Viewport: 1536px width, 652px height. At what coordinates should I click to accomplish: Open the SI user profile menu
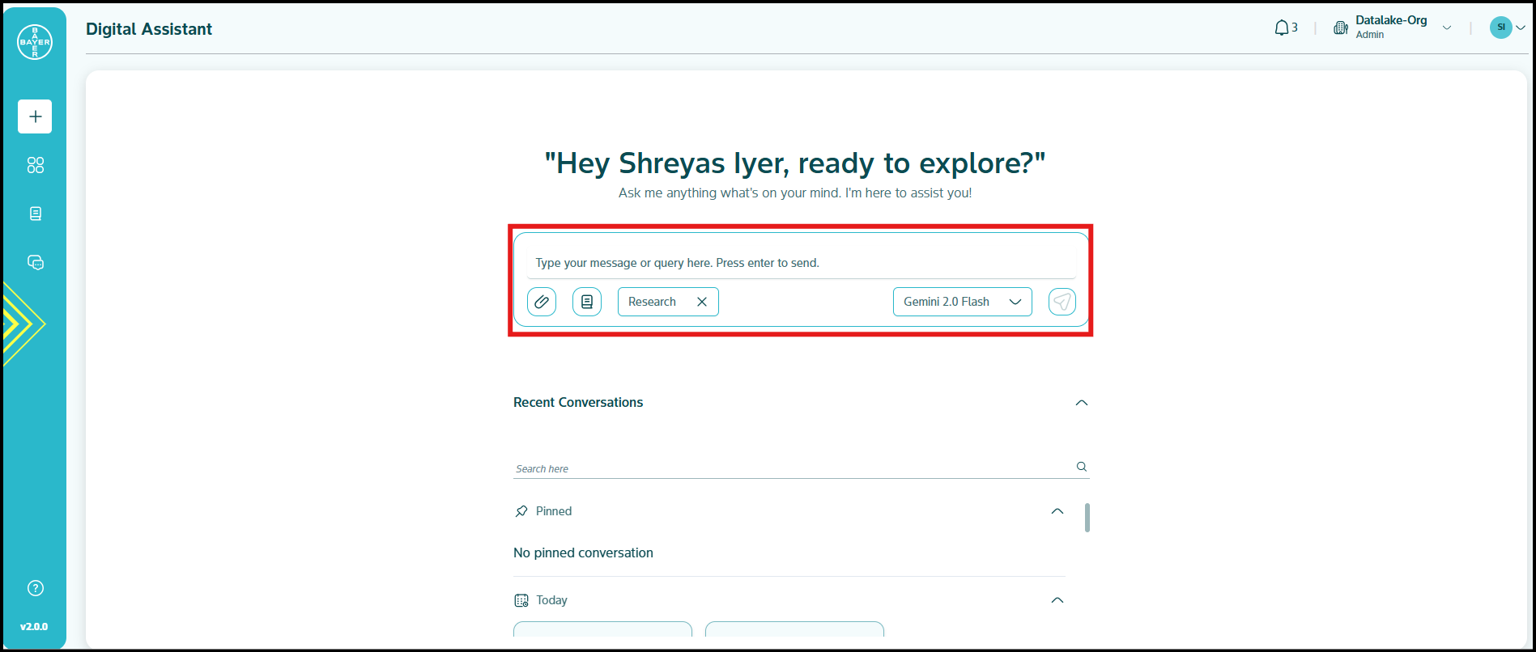click(1506, 28)
